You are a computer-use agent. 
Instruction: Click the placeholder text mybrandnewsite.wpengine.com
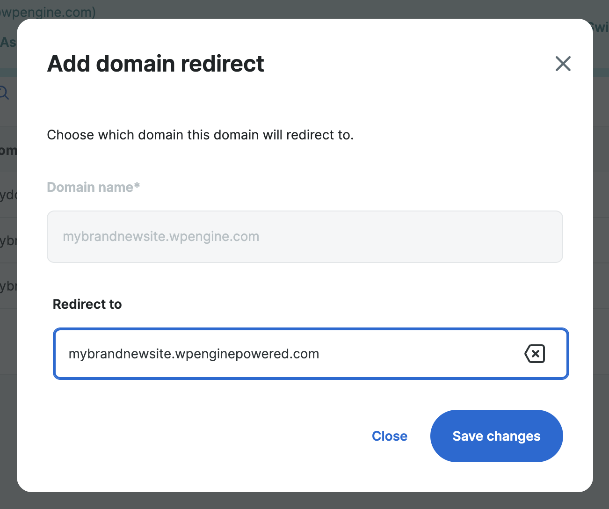point(161,236)
